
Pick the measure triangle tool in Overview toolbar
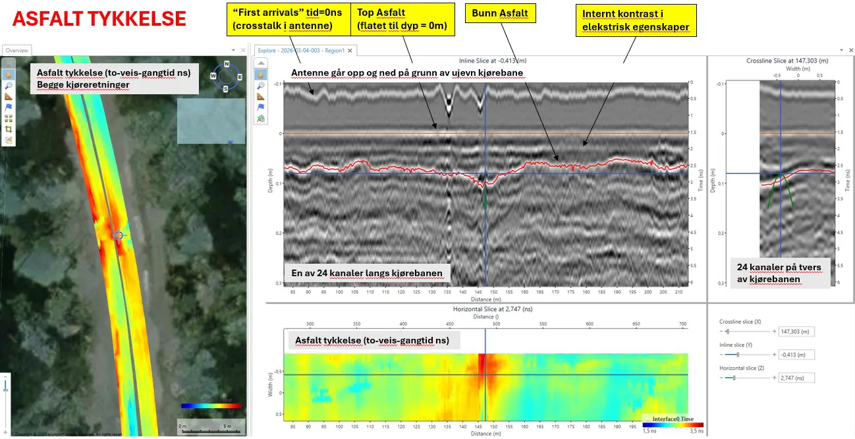coord(9,96)
